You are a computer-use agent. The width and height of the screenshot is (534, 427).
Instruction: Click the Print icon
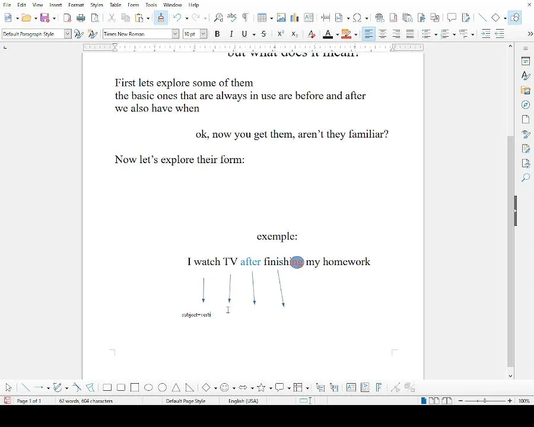[x=81, y=18]
